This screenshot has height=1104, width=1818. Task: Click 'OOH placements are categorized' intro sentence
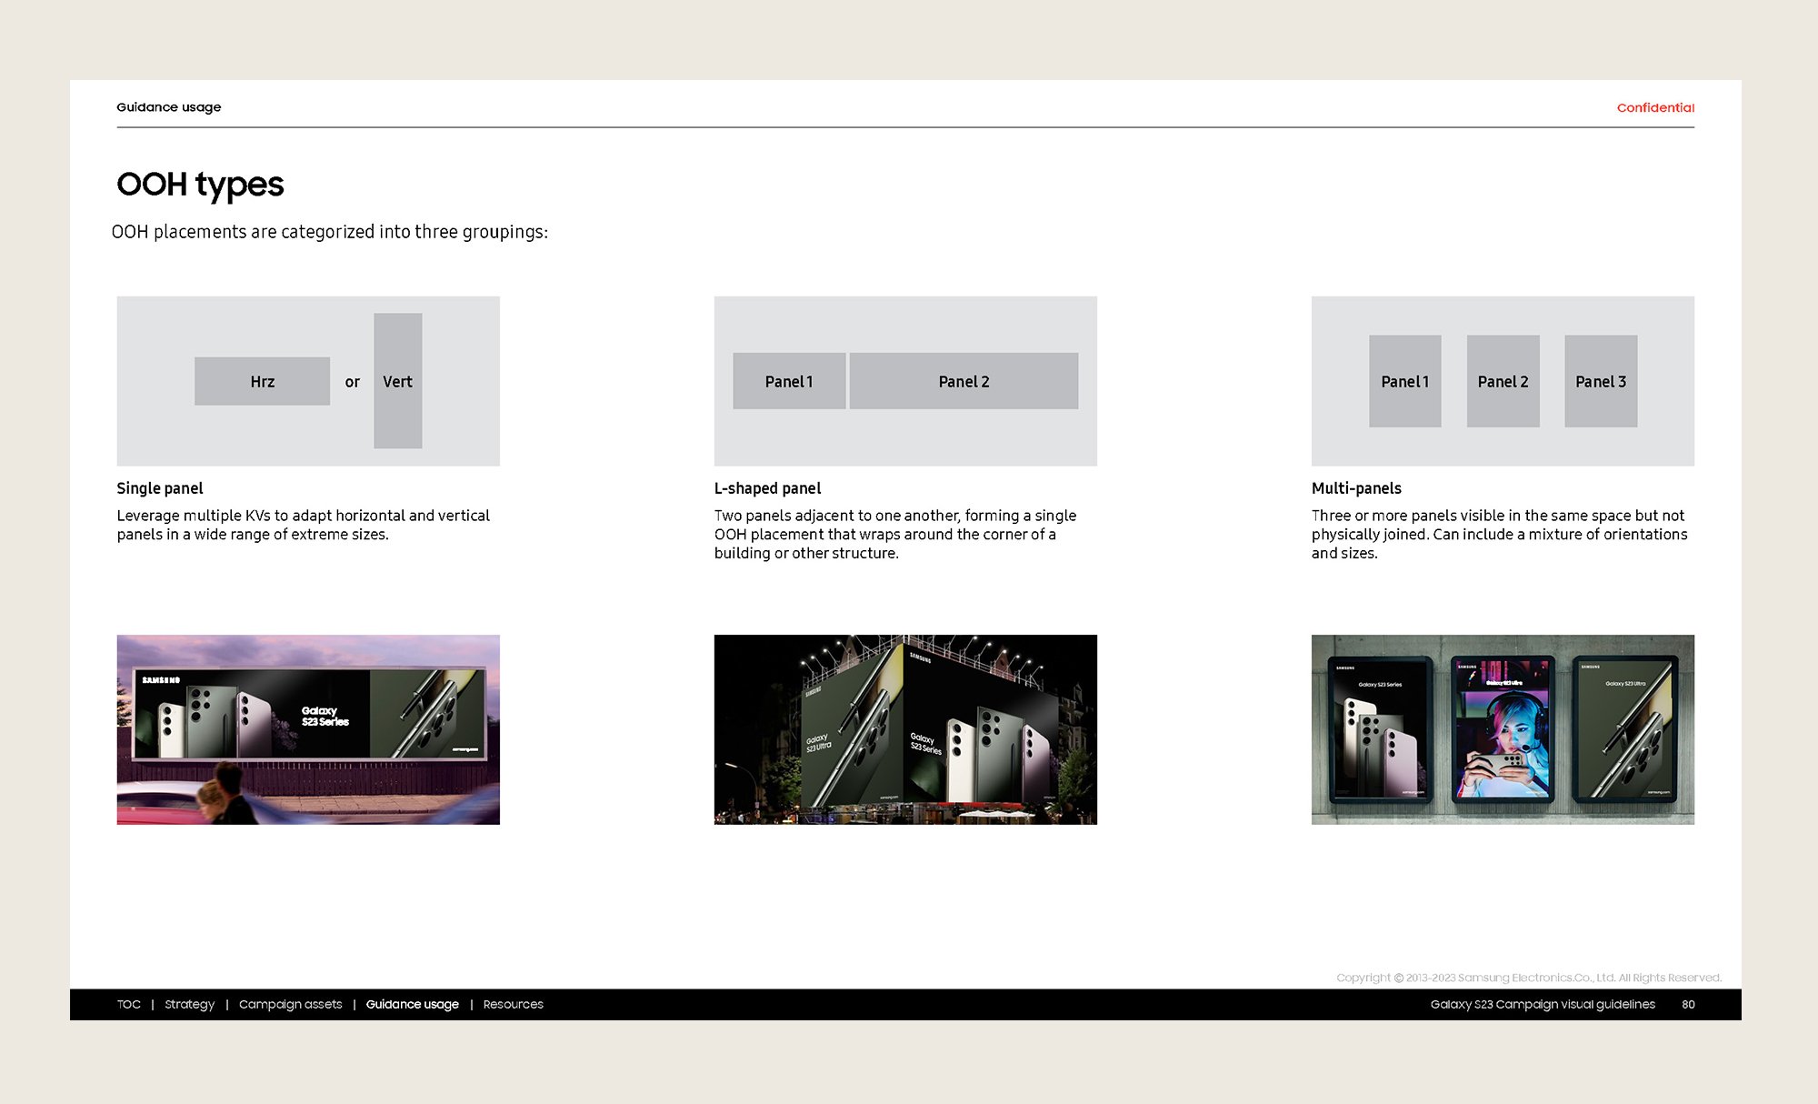(x=330, y=232)
